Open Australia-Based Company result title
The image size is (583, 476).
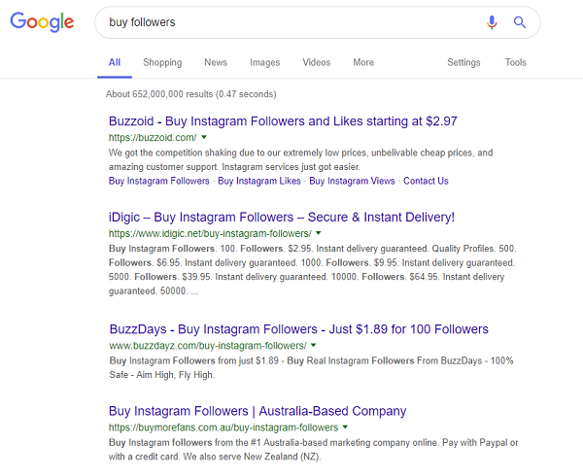coord(257,411)
